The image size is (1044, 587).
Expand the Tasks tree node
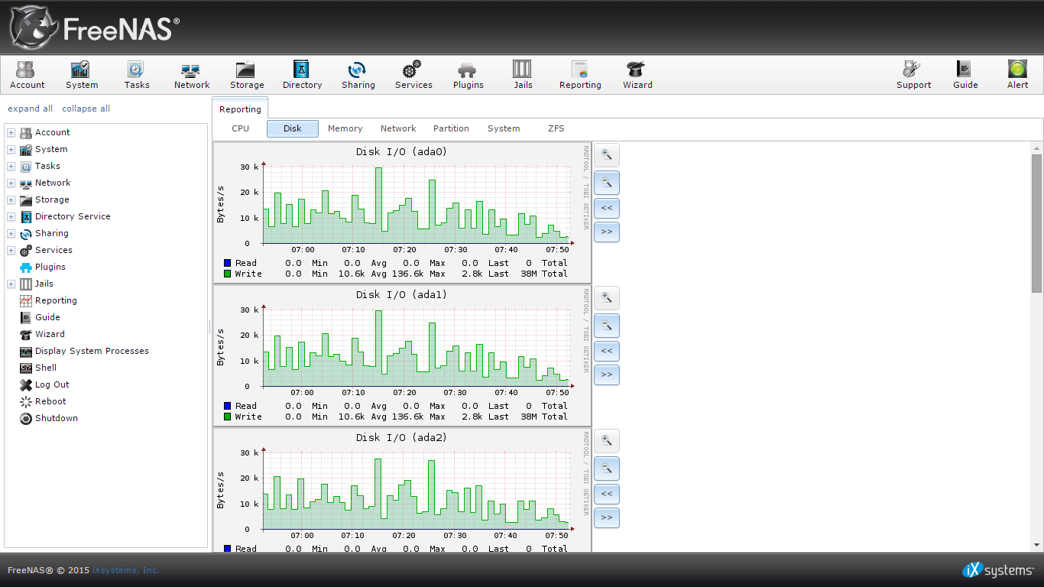tap(11, 166)
